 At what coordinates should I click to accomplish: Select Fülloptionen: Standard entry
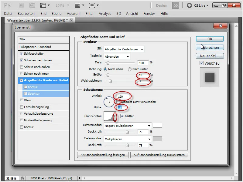[44, 47]
